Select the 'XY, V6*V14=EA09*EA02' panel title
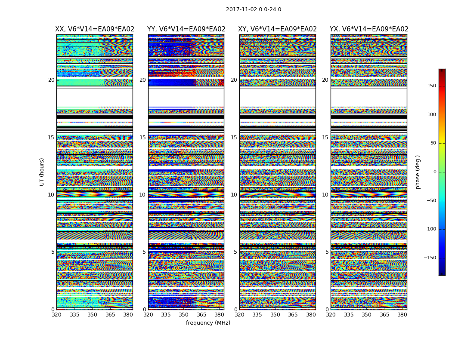This screenshot has width=452, height=344. [x=277, y=29]
